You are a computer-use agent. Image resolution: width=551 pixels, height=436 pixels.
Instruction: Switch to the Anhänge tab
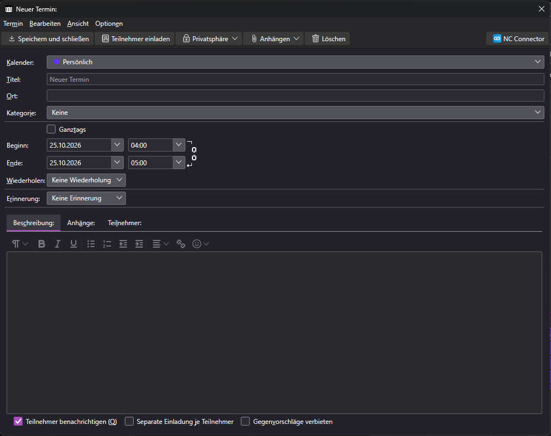(x=81, y=223)
